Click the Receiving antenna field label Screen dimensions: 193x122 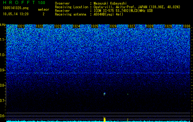pyautogui.click(x=71, y=14)
